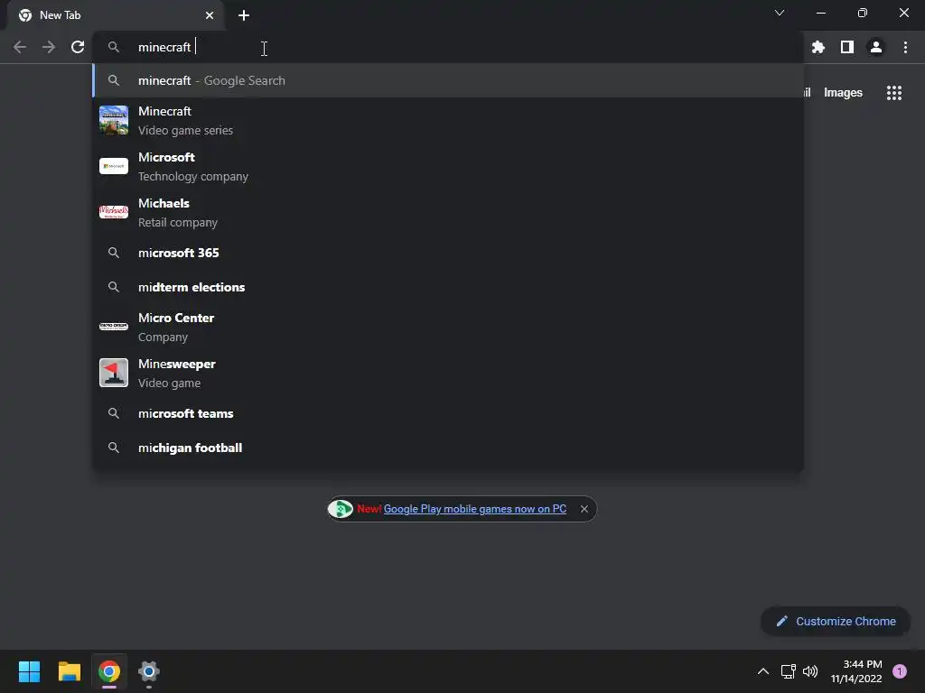Screen dimensions: 925x693
Task: Choose Minecraft Video game series suggestion
Action: [448, 120]
